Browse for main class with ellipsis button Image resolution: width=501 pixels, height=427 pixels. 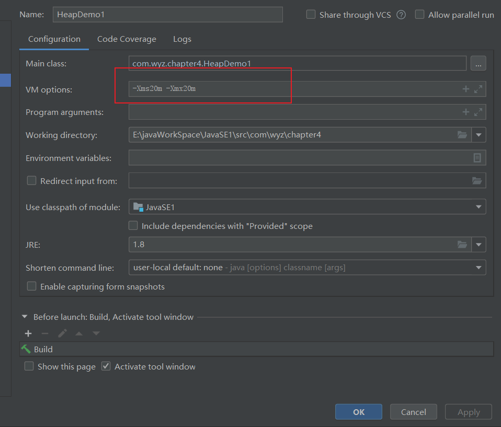478,64
